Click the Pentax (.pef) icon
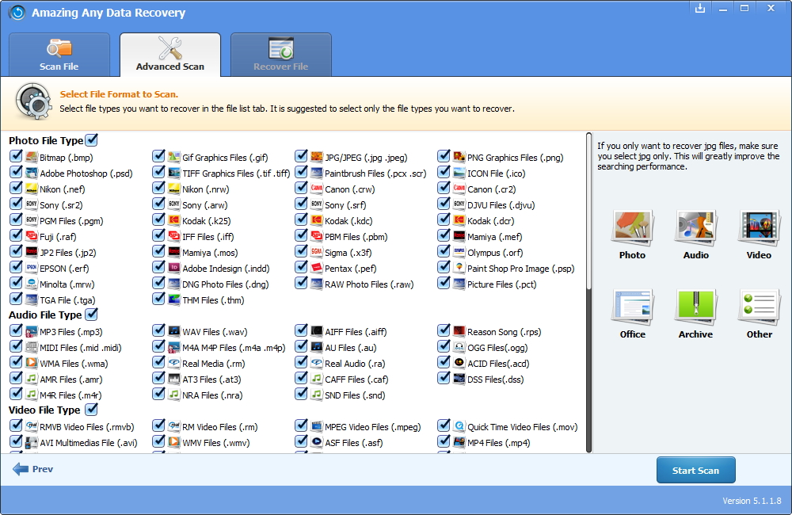This screenshot has height=515, width=792. 317,268
